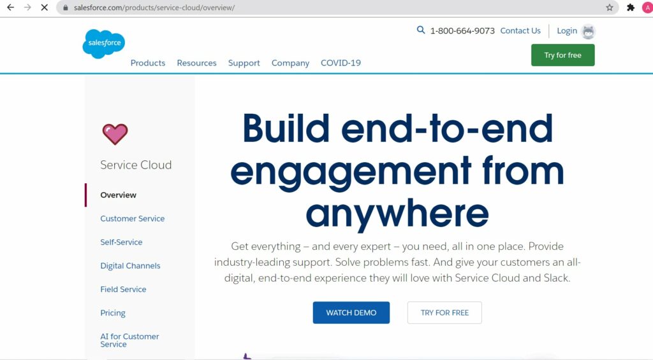Image resolution: width=653 pixels, height=360 pixels.
Task: Open the Resources menu
Action: pyautogui.click(x=196, y=63)
